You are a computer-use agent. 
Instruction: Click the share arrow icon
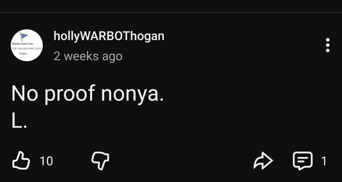pyautogui.click(x=263, y=160)
